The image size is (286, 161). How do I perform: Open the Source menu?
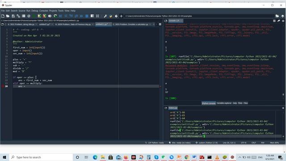(x=22, y=11)
